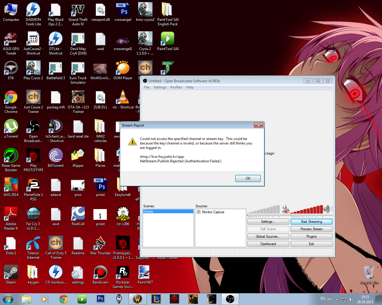The width and height of the screenshot is (382, 305).
Task: Select the Dota 2 desktop icon
Action: click(11, 246)
